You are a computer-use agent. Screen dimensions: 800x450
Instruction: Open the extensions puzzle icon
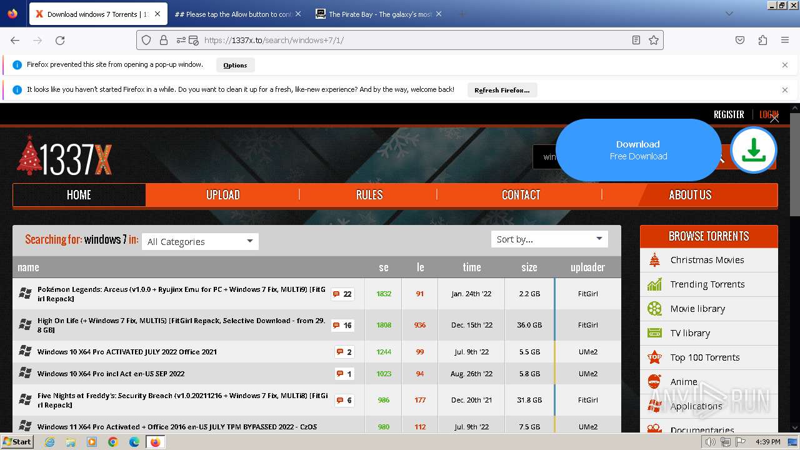762,40
